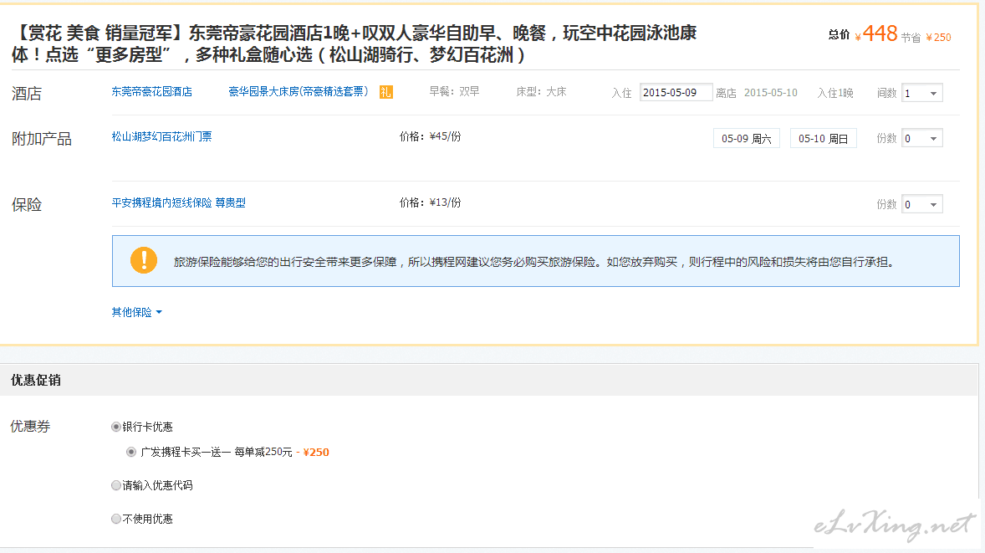
Task: Select the 05-09 周六 date button
Action: click(747, 138)
